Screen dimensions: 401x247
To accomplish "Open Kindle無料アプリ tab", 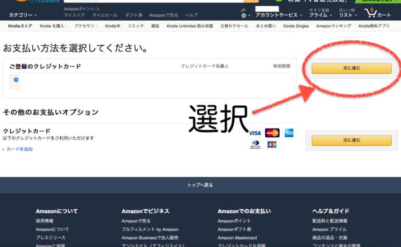I will pos(374,26).
